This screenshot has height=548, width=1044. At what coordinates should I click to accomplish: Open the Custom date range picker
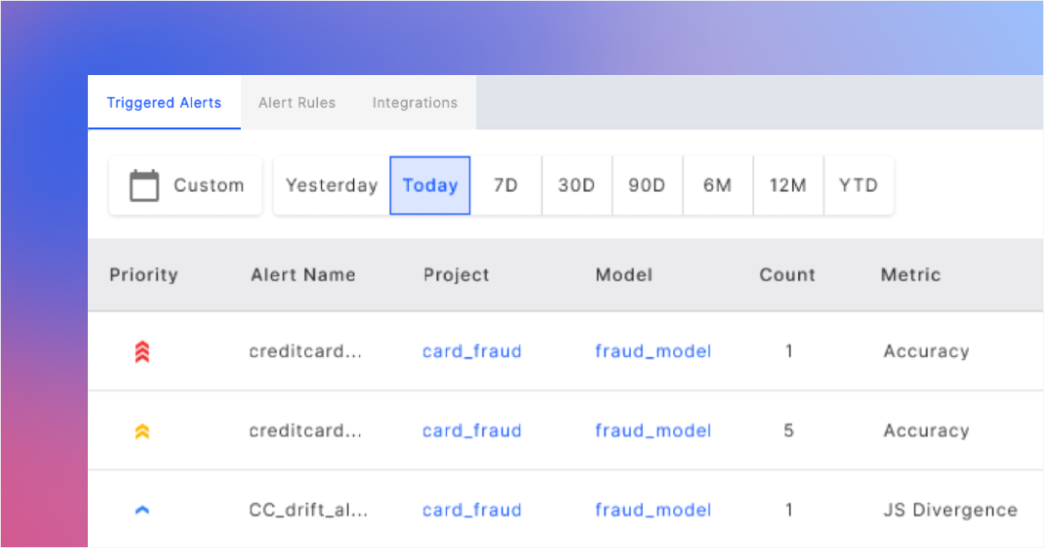pos(186,184)
